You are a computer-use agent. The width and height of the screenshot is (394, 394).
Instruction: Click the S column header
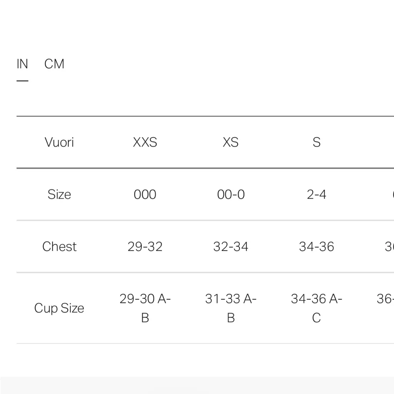(316, 142)
